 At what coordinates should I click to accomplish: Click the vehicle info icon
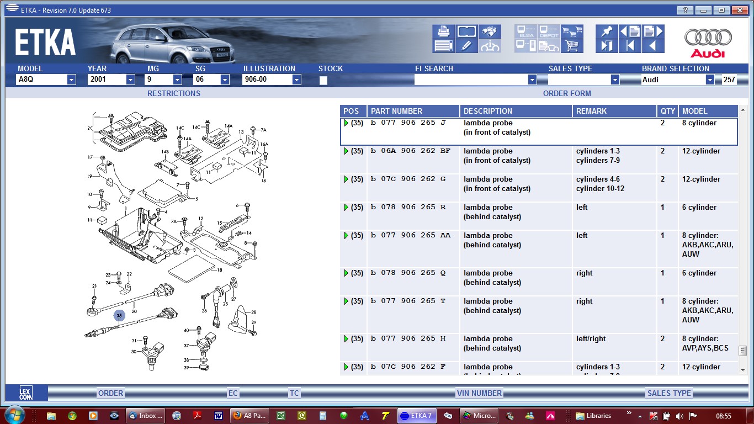click(x=490, y=46)
